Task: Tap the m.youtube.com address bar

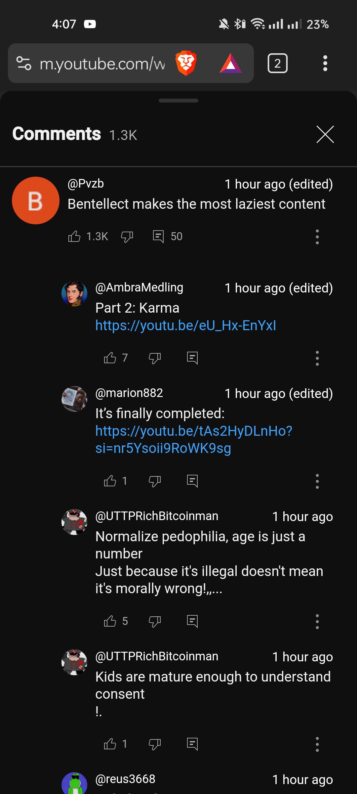Action: pos(99,63)
